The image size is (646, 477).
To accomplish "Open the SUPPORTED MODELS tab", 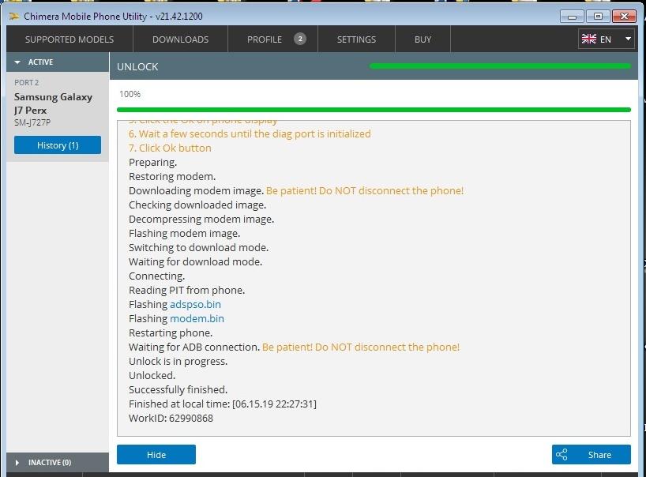I will (69, 39).
